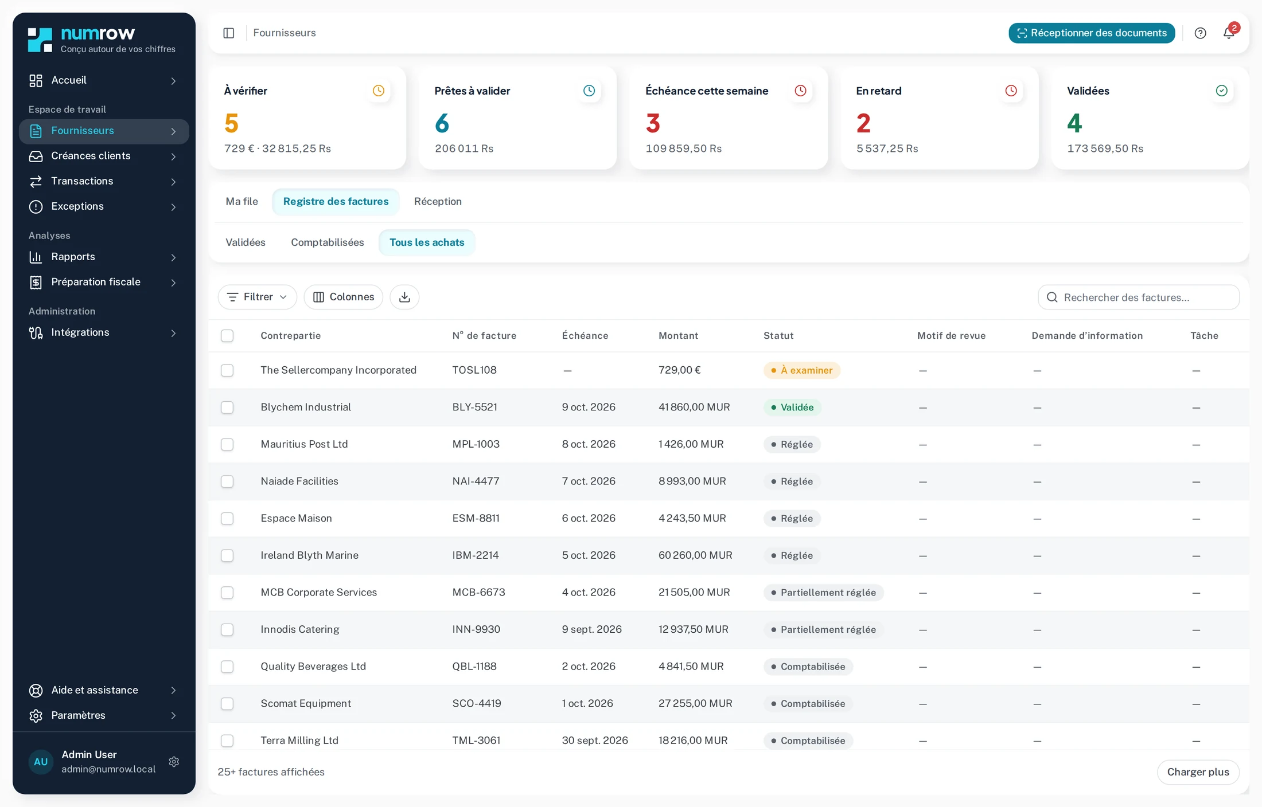Click the À examiner status badge
Viewport: 1262px width, 807px height.
[801, 370]
